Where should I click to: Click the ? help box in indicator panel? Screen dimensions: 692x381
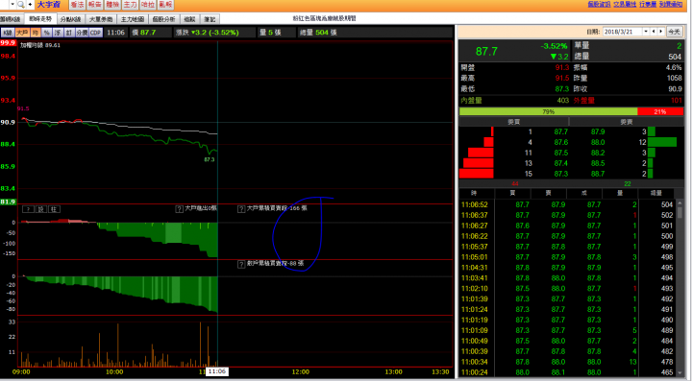point(28,209)
